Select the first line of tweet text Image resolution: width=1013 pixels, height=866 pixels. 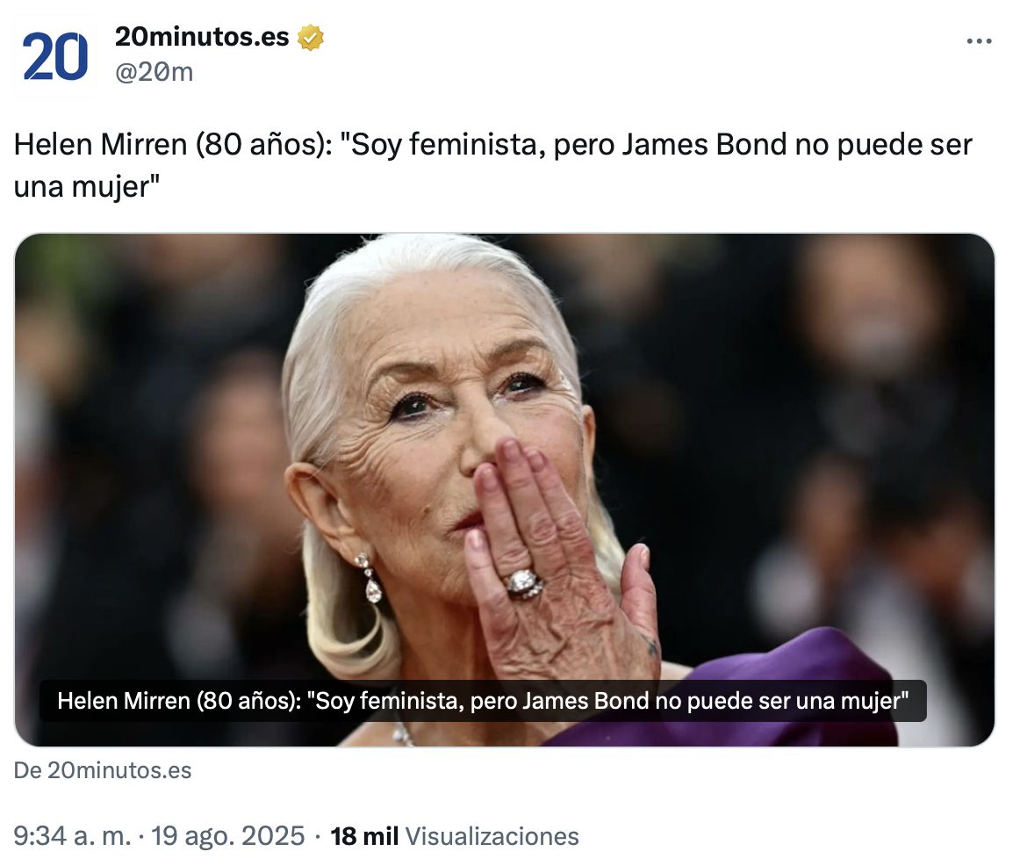click(493, 144)
